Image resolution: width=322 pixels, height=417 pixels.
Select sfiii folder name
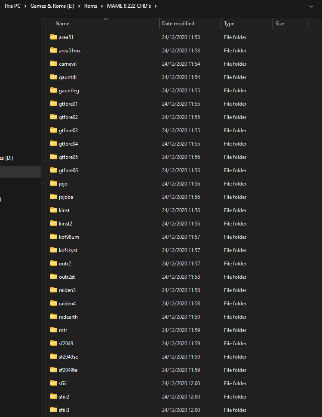63,383
